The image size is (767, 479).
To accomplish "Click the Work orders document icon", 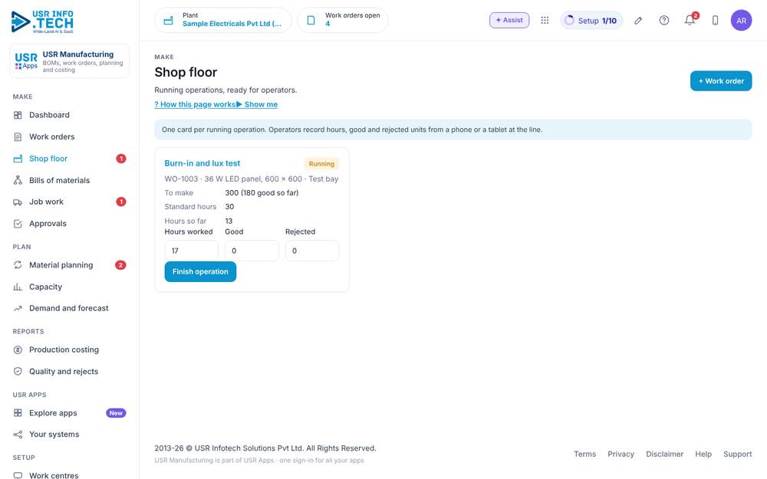I will click(18, 137).
